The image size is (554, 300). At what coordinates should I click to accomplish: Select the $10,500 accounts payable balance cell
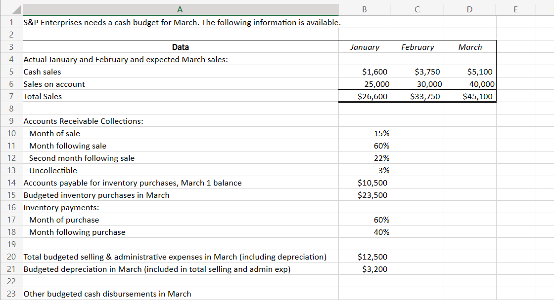[x=365, y=183]
